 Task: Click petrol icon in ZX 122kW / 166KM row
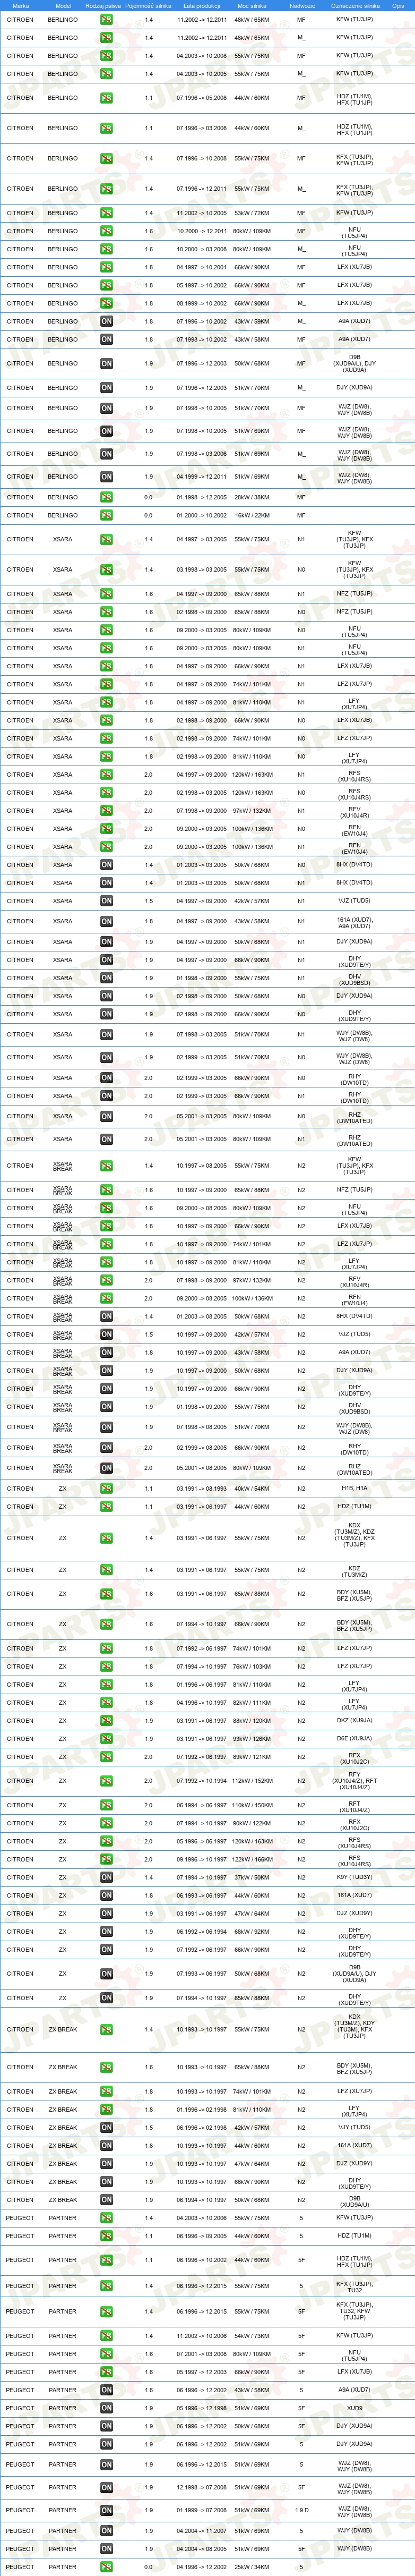(x=106, y=1860)
